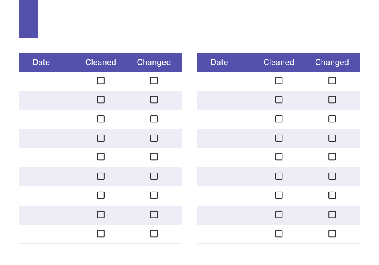Click the right table's Changed header
Viewport: 379px width, 265px height.
pyautogui.click(x=332, y=63)
